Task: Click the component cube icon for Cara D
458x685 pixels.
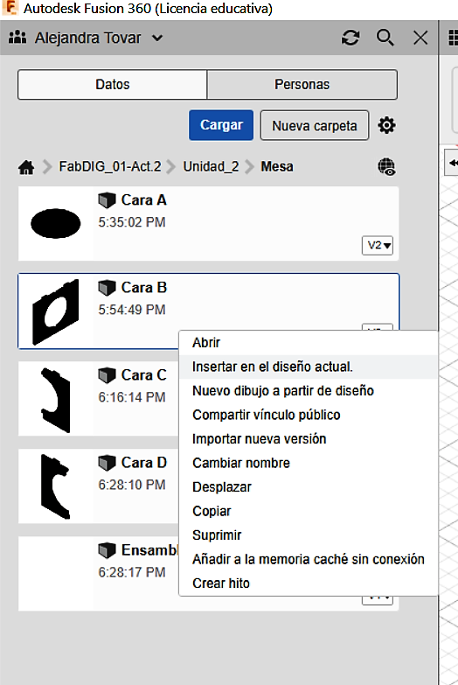Action: point(107,463)
